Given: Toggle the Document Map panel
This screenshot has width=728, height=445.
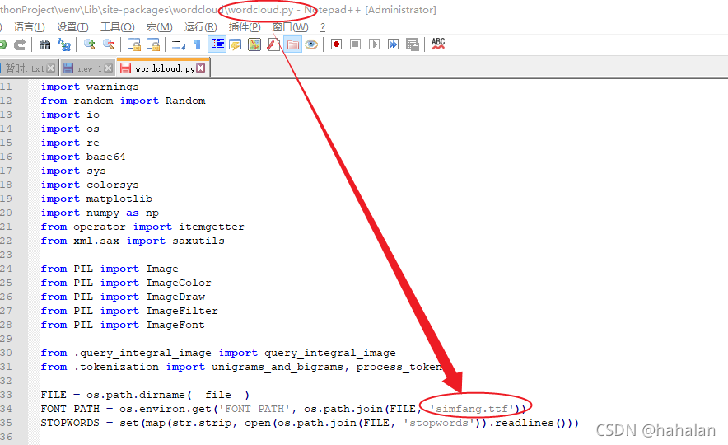Looking at the screenshot, I should coord(254,44).
